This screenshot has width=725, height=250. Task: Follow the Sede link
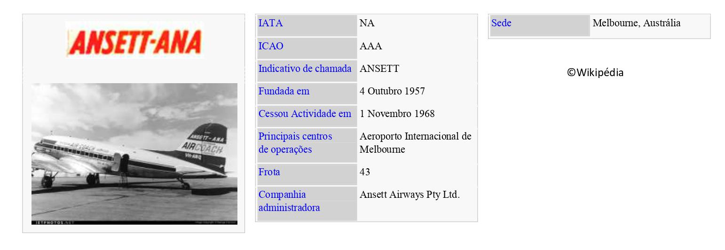point(501,23)
